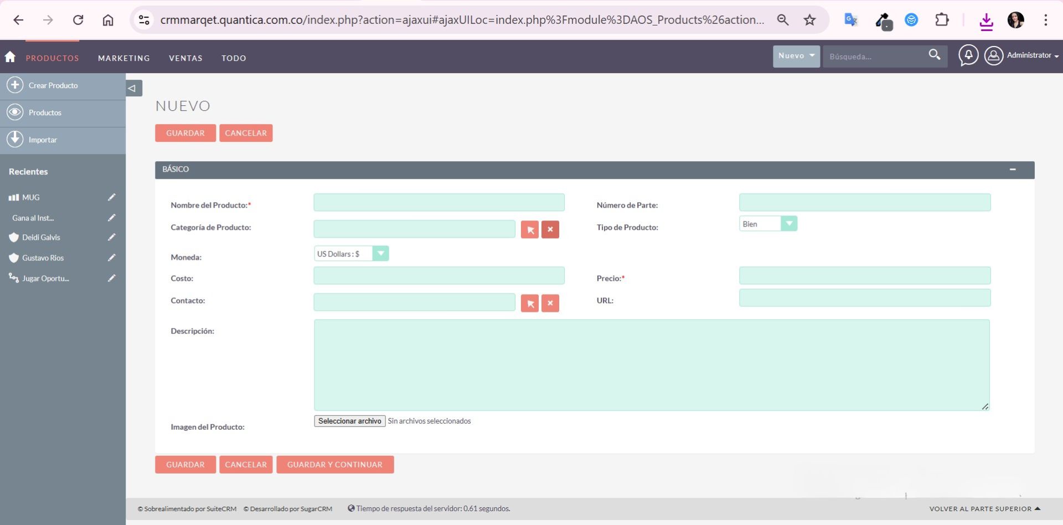Collapse the left sidebar panel
This screenshot has height=525, width=1063.
132,88
